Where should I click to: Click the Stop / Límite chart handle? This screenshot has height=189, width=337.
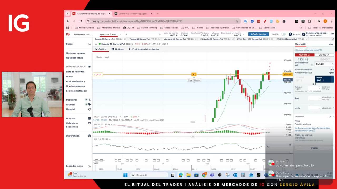pyautogui.click(x=194, y=80)
